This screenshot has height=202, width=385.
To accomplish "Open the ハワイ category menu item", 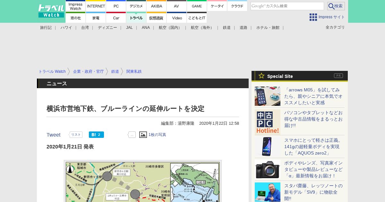I will pyautogui.click(x=66, y=28).
